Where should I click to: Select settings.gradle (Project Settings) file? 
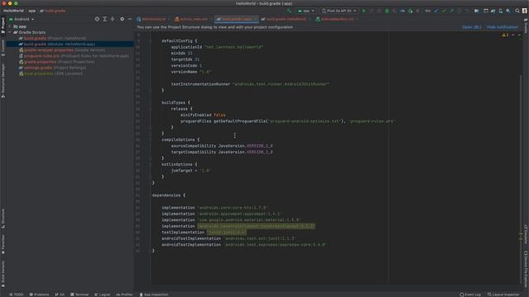point(70,68)
